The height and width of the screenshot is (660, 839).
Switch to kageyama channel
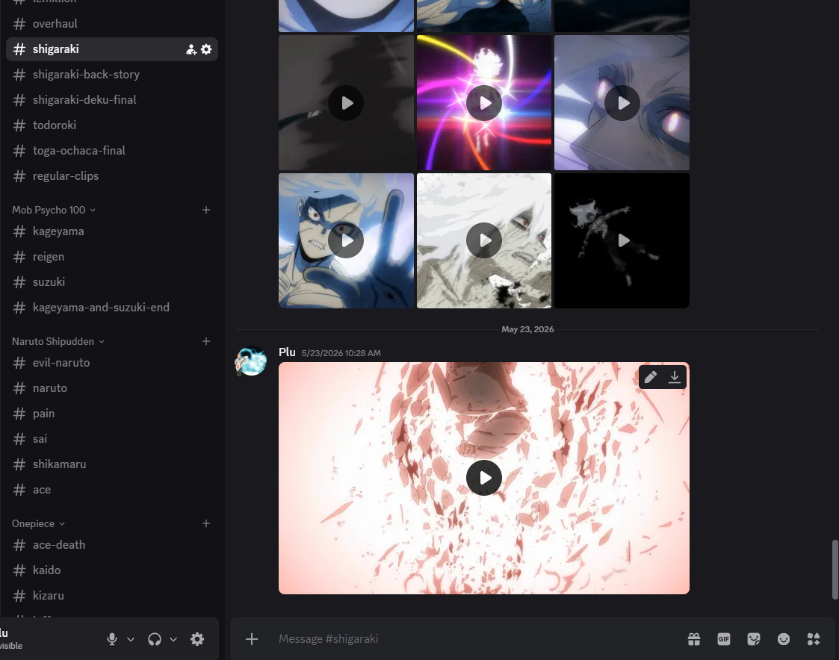(112, 231)
